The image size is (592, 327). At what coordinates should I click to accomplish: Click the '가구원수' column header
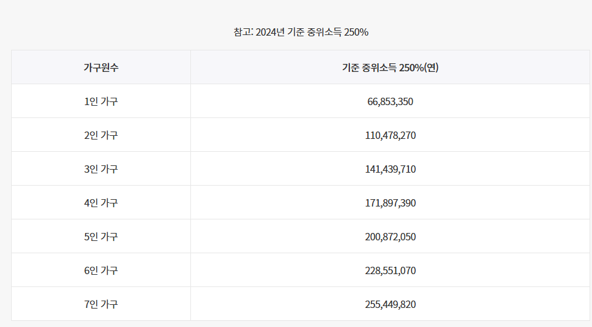point(101,68)
